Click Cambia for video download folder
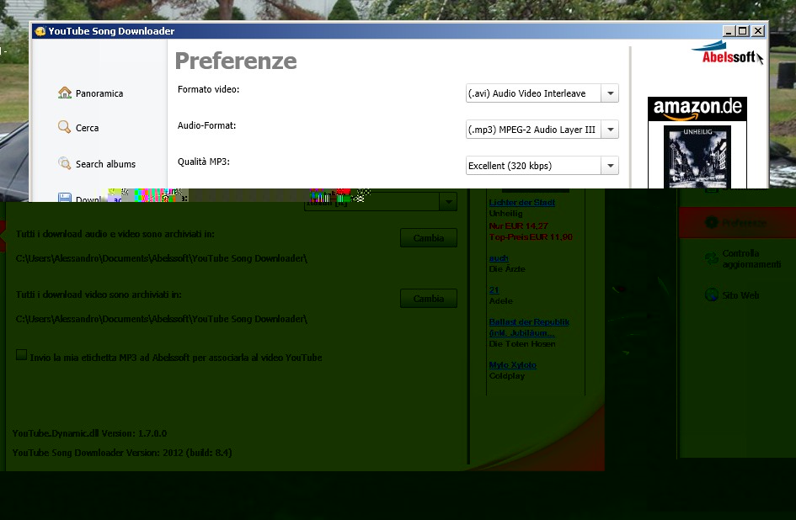 point(429,299)
